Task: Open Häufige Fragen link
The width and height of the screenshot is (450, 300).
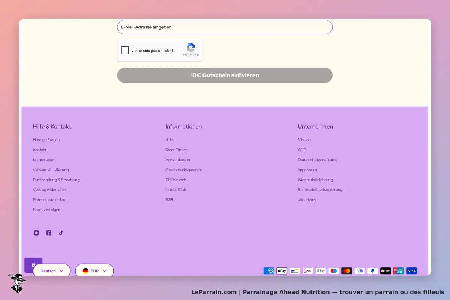Action: click(x=46, y=140)
